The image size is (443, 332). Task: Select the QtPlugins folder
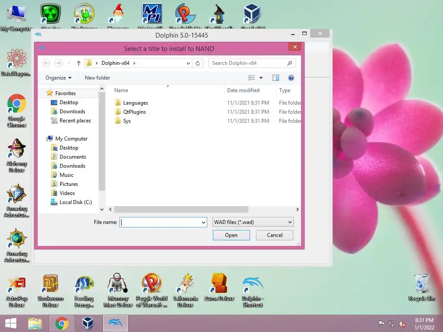click(x=134, y=112)
